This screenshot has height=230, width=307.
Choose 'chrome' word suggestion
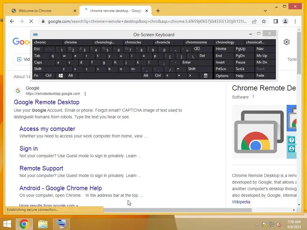click(78, 42)
